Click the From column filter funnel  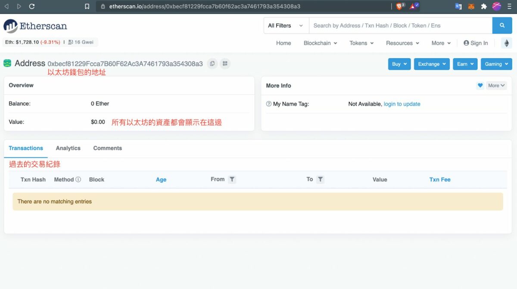232,179
